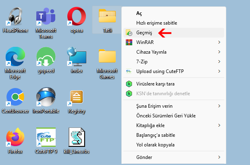Select the IronPortable browser icon

click(x=46, y=97)
